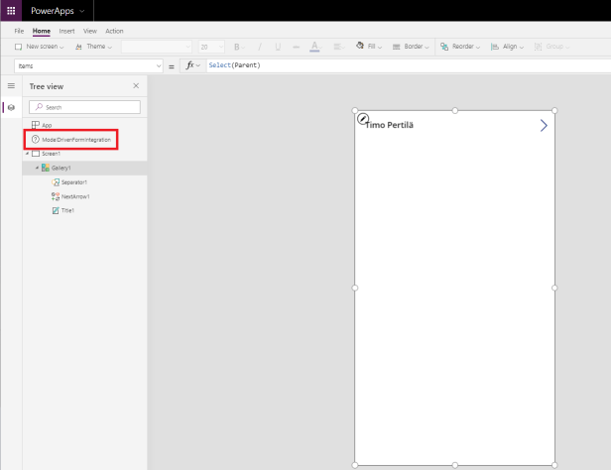Screen dimensions: 611x470
Task: Open the File menu
Action: coord(19,31)
